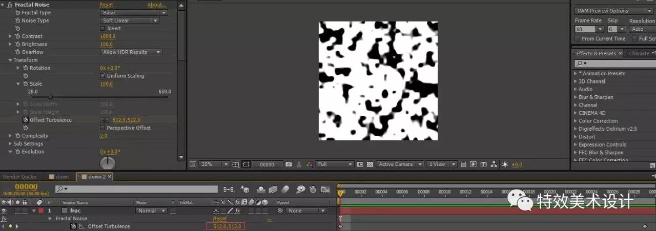The height and width of the screenshot is (231, 656).
Task: Open the Composition Mini-Flowchart in the timeline
Action: pos(229,190)
